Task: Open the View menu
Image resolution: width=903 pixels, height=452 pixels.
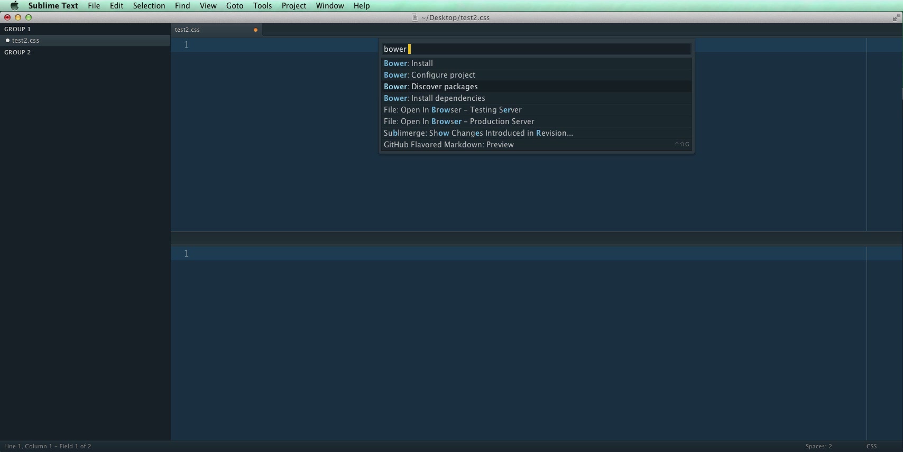Action: point(208,6)
